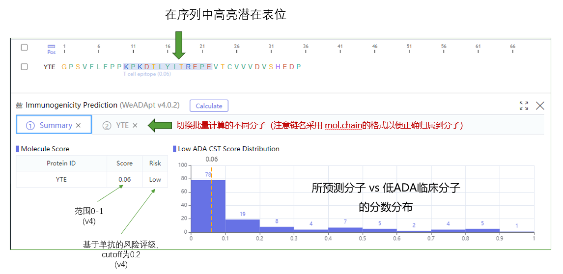
Task: Expand the prediction panel to fullscreen
Action: click(x=524, y=106)
